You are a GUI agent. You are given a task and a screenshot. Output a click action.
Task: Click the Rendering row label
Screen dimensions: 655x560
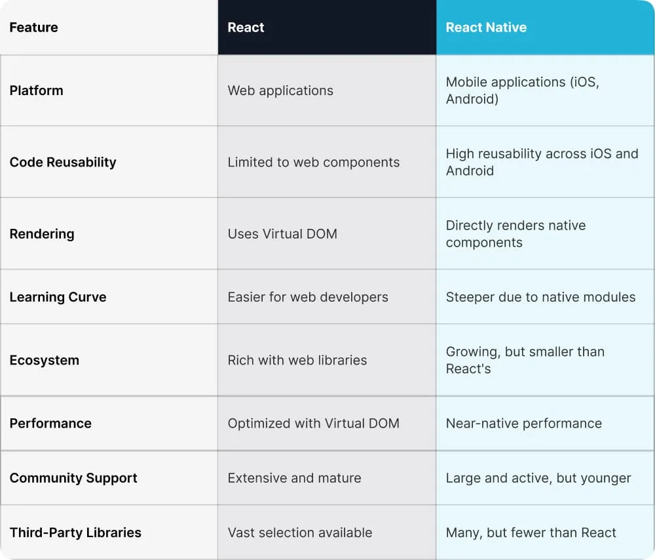tap(42, 233)
